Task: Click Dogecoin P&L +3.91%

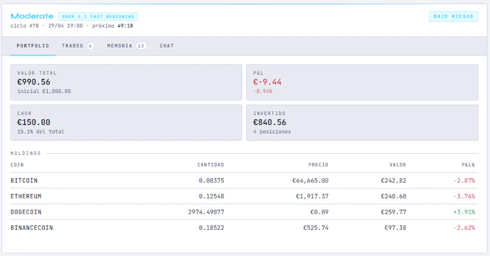Action: (464, 212)
